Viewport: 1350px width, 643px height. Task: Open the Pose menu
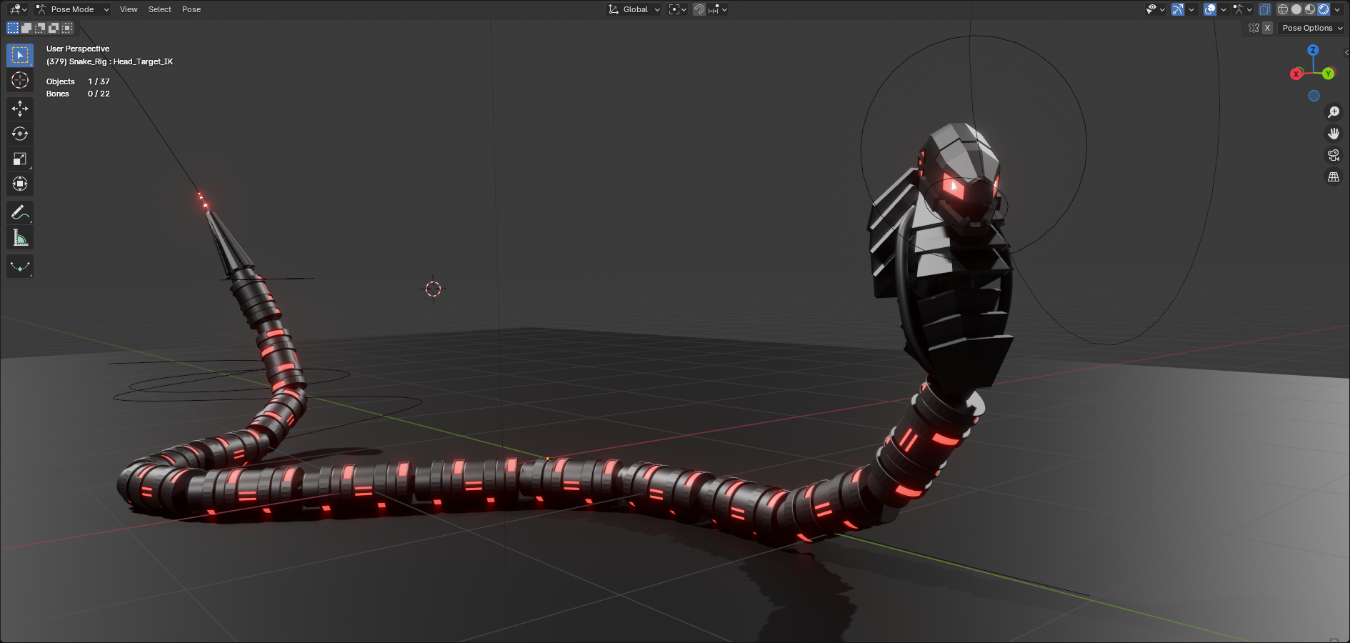pos(191,9)
